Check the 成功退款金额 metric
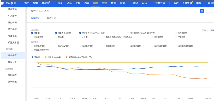This screenshot has width=214, height=104. tap(128, 46)
